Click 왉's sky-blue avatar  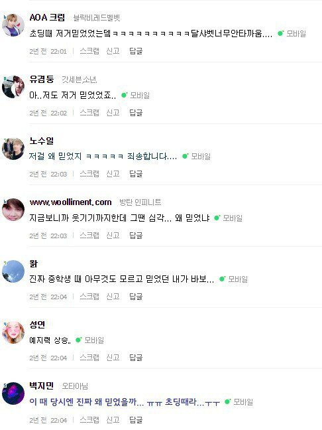pyautogui.click(x=13, y=271)
